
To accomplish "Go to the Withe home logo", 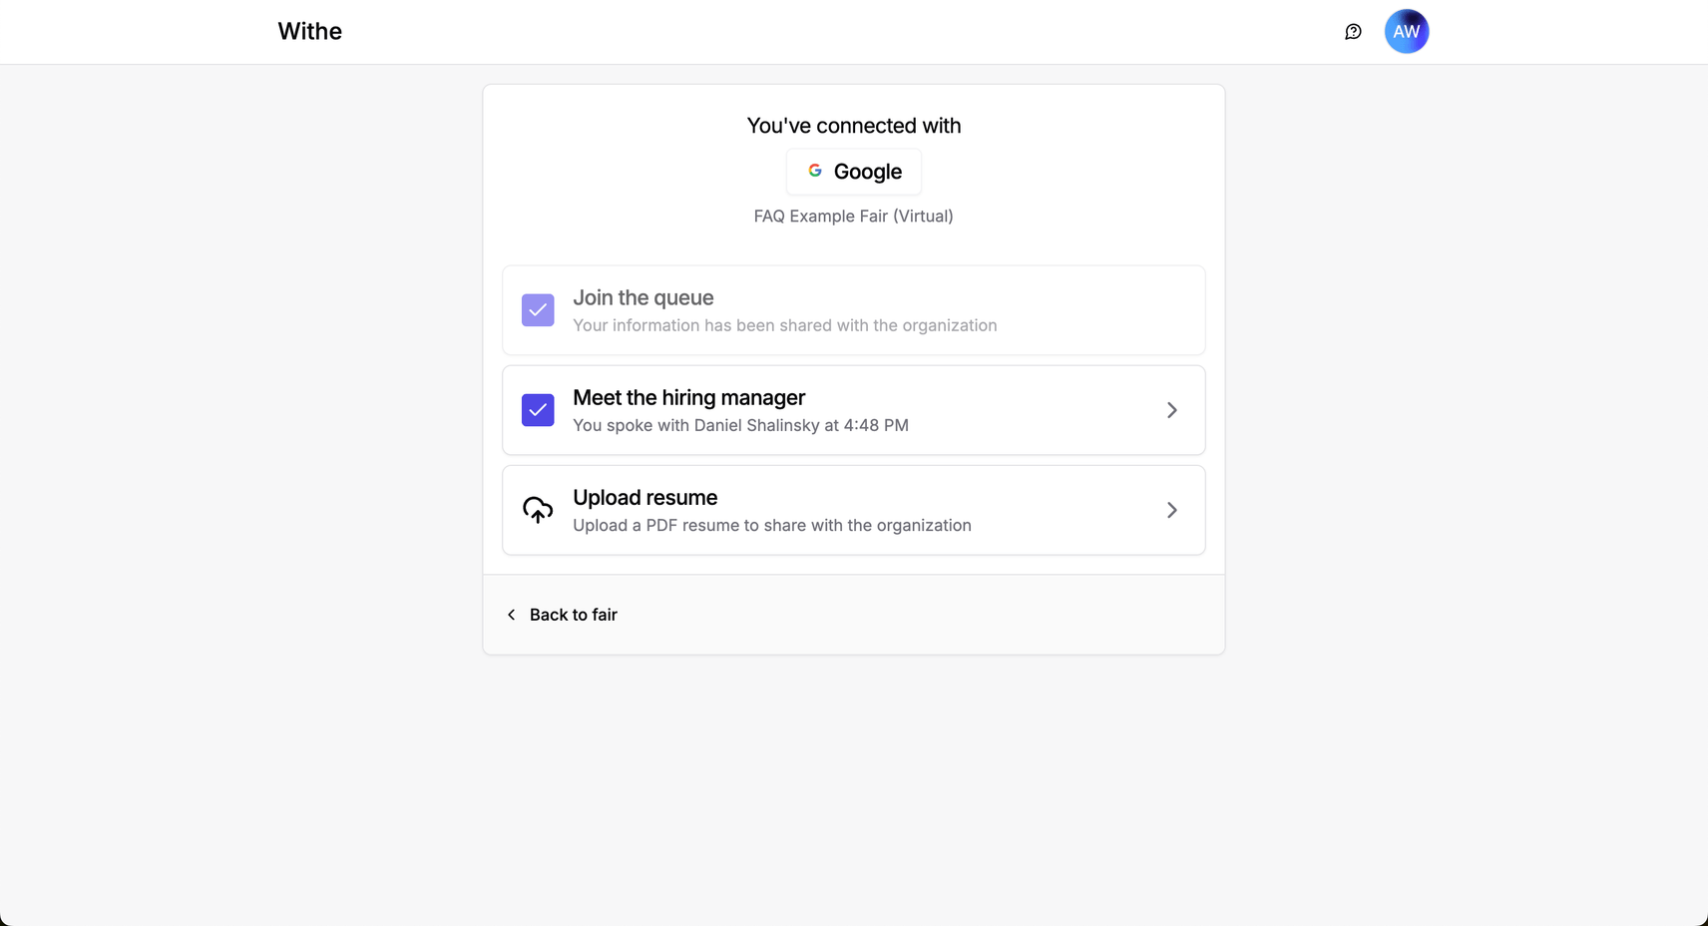I will pyautogui.click(x=310, y=32).
